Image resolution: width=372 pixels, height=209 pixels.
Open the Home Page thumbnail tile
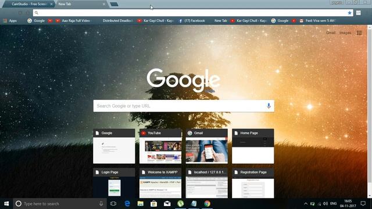[x=253, y=146]
